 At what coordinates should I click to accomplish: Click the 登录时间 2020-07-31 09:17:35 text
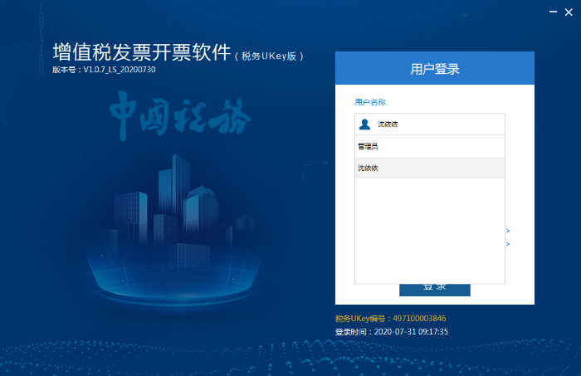(392, 331)
